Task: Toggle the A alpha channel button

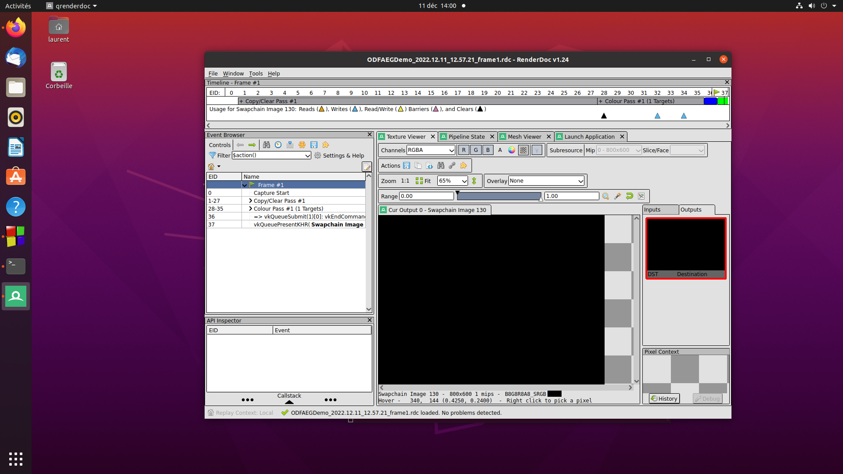Action: [500, 150]
